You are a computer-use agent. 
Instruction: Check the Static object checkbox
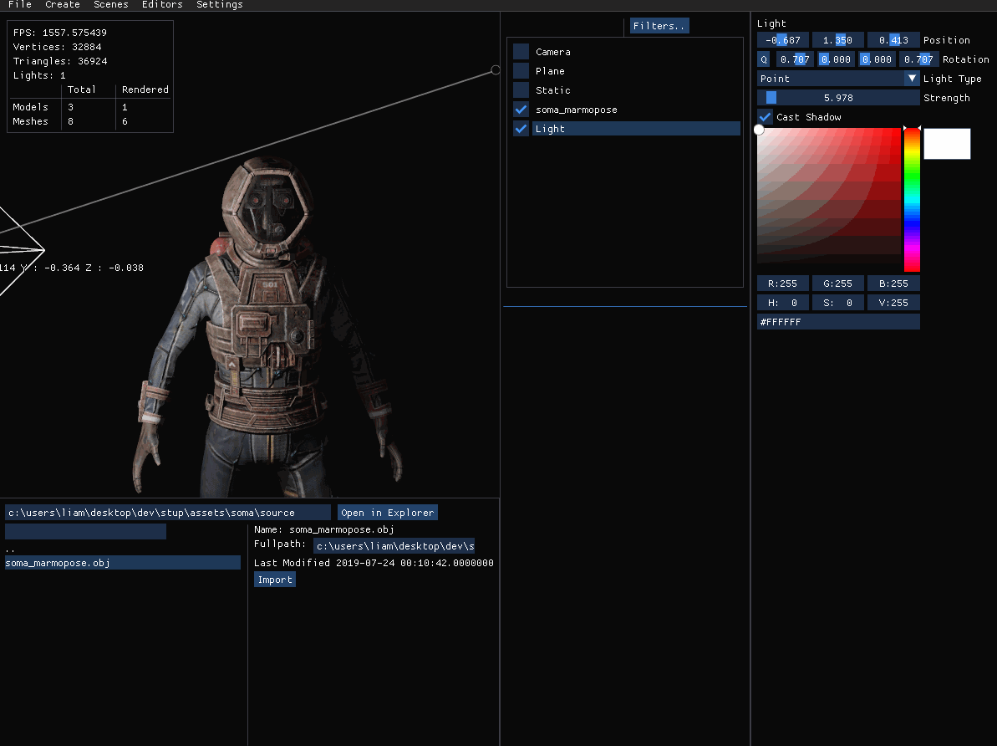(x=521, y=90)
